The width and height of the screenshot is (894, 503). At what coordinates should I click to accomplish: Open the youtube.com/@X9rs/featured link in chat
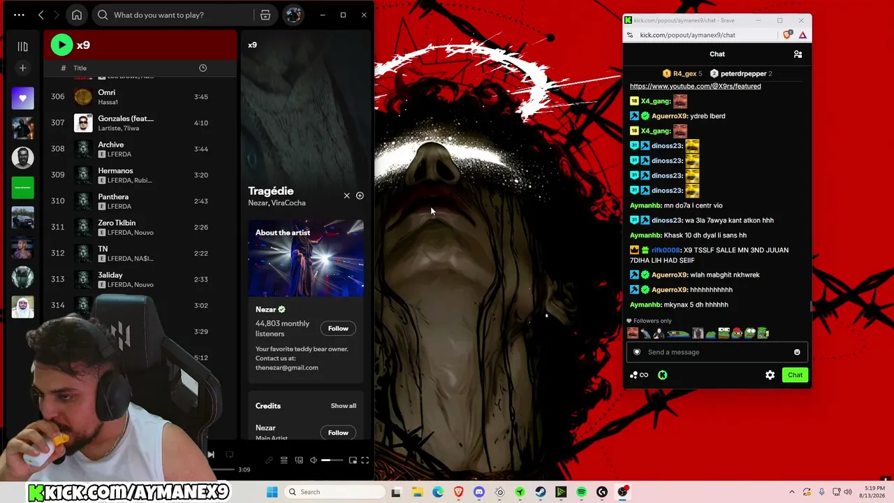pos(695,86)
